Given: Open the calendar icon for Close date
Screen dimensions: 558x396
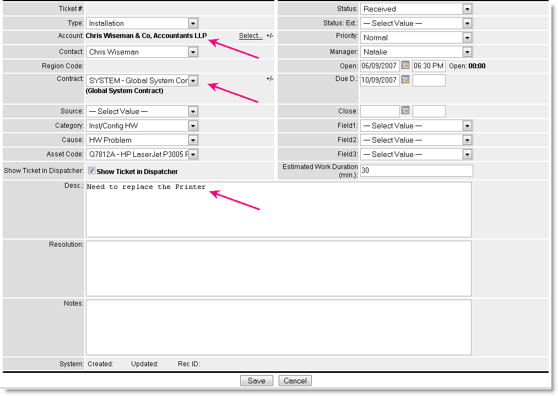Looking at the screenshot, I should tap(406, 111).
